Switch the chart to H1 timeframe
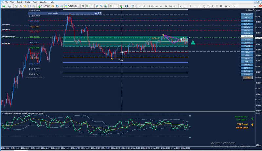The height and width of the screenshot is (151, 262). (157, 6)
